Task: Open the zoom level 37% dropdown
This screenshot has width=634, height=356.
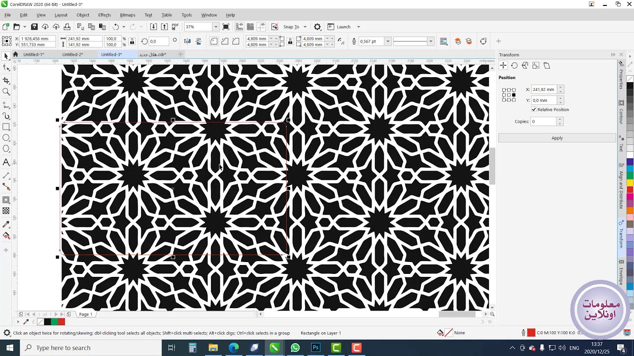Action: pos(215,27)
